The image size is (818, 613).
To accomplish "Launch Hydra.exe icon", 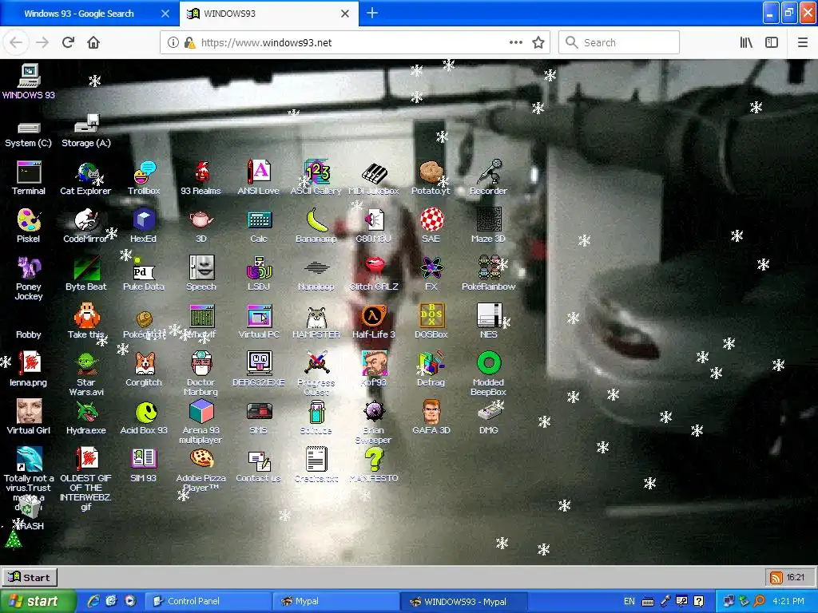I will click(x=86, y=418).
